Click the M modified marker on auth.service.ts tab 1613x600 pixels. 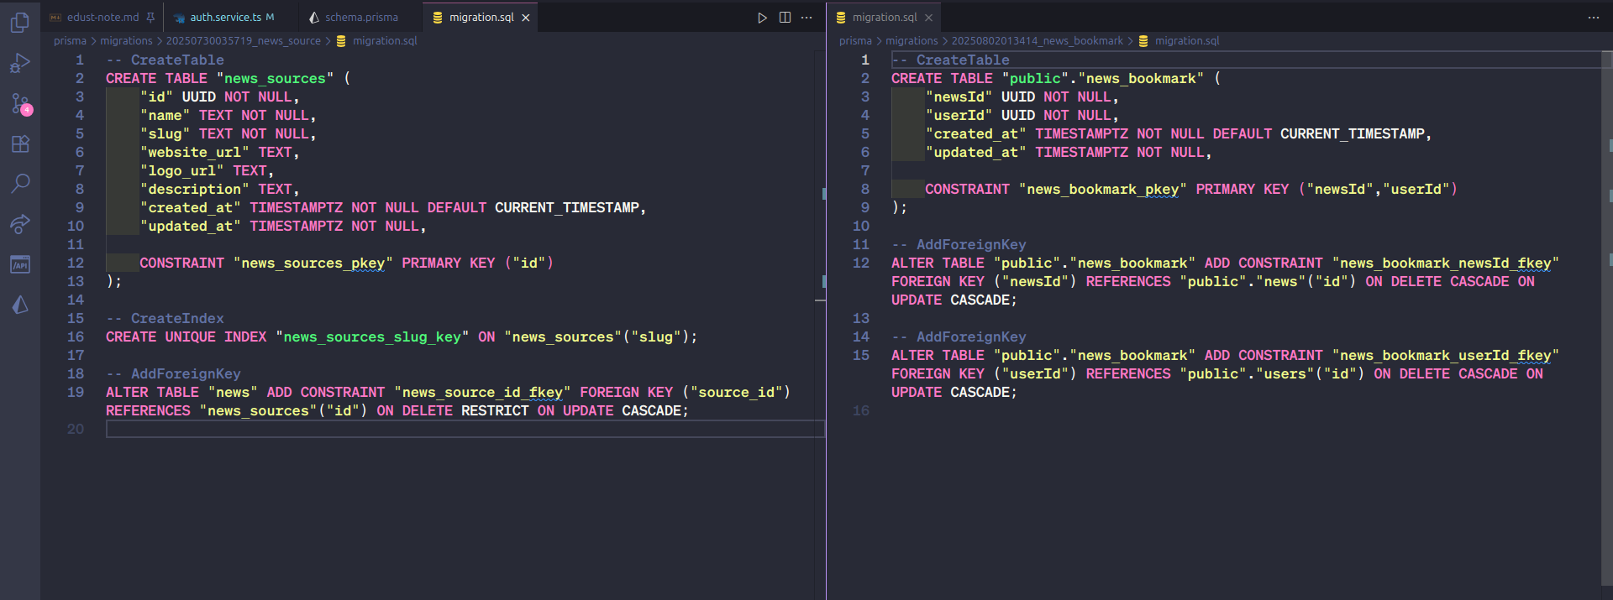click(x=270, y=18)
